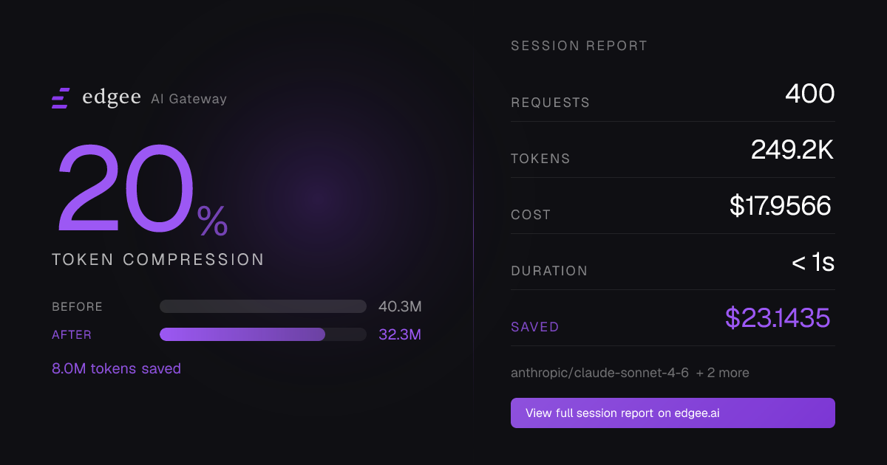The height and width of the screenshot is (465, 887).
Task: Click the DURATION value under 1s
Action: click(813, 262)
